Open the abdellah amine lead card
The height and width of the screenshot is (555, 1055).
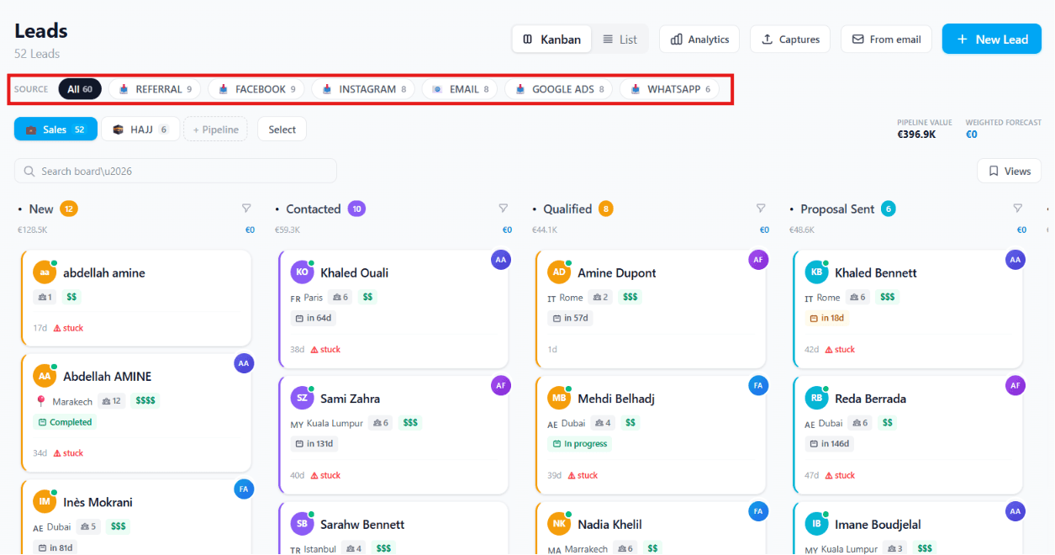coord(136,298)
